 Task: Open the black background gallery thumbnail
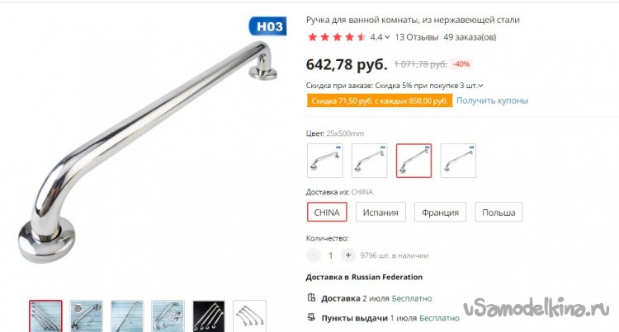coord(209,316)
